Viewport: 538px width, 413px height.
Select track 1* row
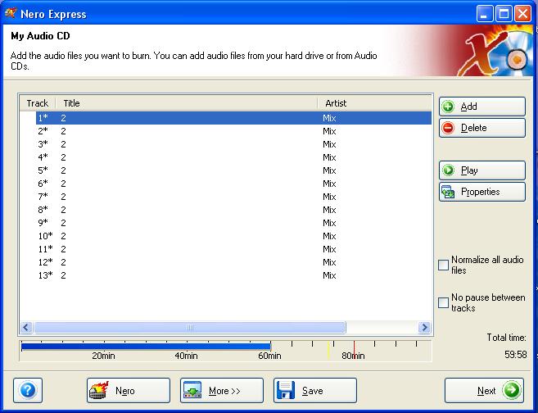(233, 118)
